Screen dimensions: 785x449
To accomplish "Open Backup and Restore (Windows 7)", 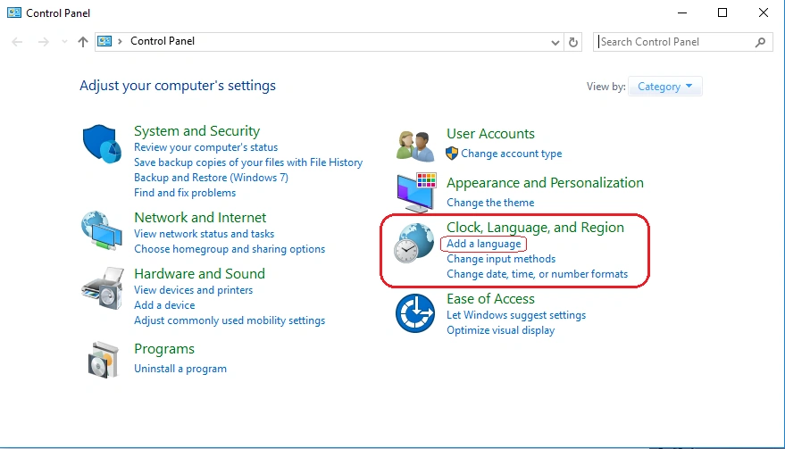I will point(212,178).
